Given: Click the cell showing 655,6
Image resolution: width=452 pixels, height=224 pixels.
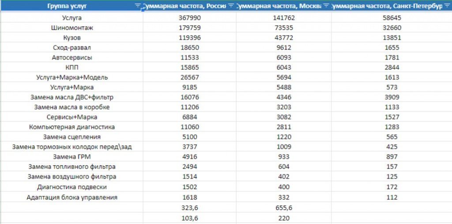Looking at the screenshot, I should point(284,208).
